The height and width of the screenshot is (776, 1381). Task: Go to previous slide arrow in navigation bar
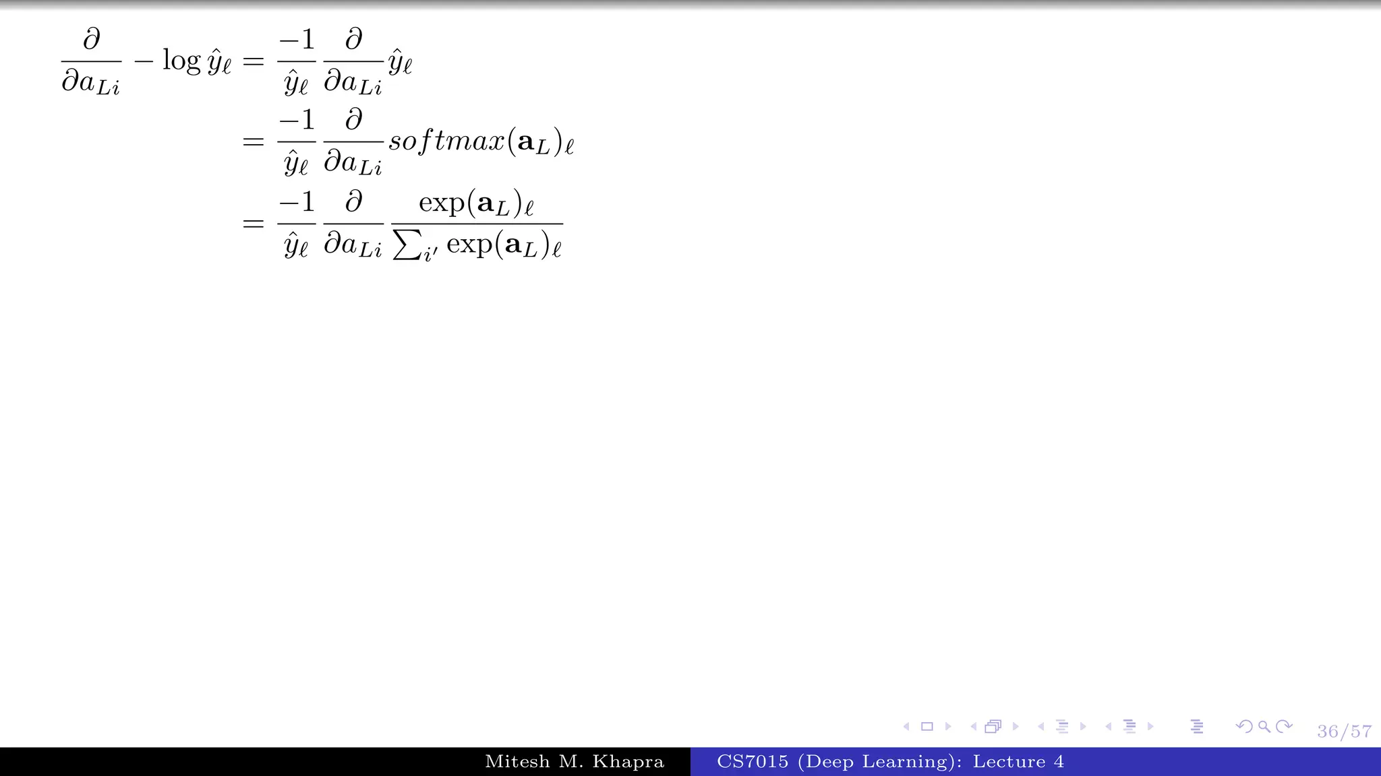pyautogui.click(x=906, y=726)
